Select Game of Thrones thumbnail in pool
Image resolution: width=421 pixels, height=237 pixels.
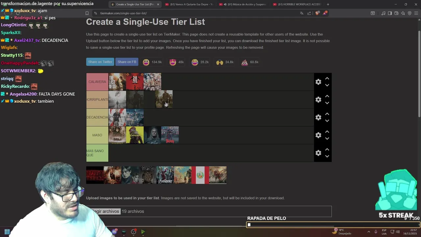pyautogui.click(x=147, y=175)
